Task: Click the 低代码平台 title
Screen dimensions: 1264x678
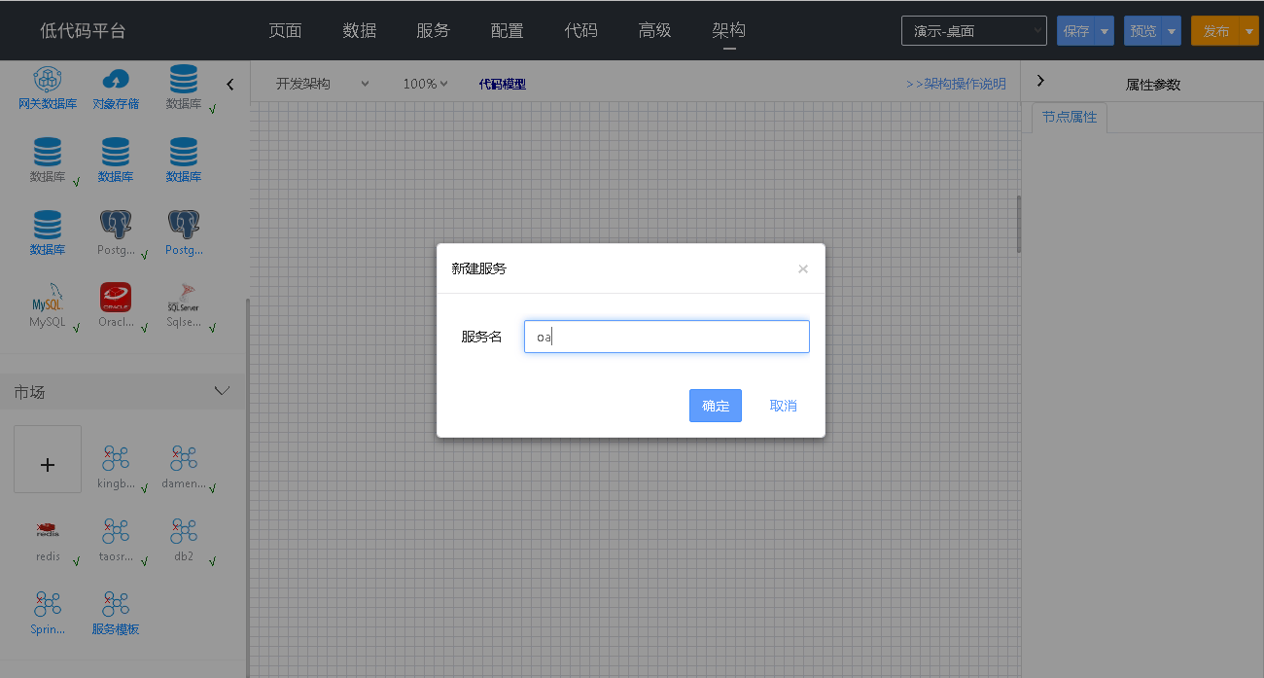Action: (84, 31)
